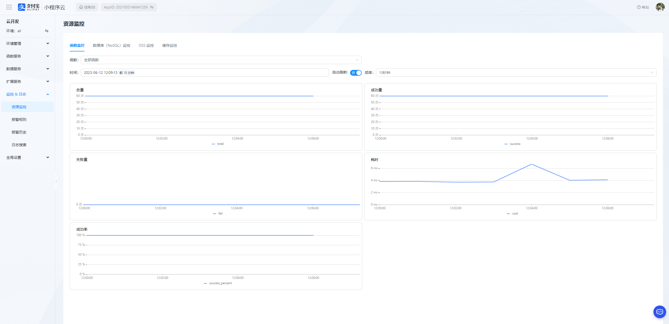Viewport: 669px width, 324px height.
Task: Click the peak point on 耗时 chart
Action: [x=531, y=164]
